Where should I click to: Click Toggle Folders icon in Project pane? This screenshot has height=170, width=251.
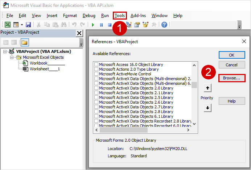[x=25, y=42]
